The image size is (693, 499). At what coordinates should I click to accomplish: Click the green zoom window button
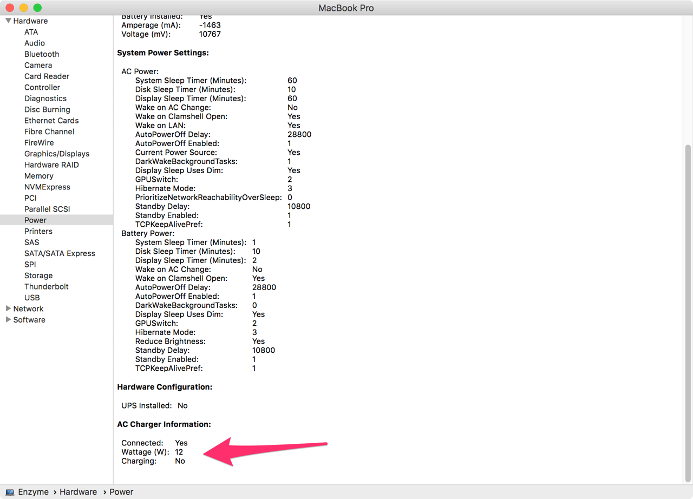pos(37,8)
